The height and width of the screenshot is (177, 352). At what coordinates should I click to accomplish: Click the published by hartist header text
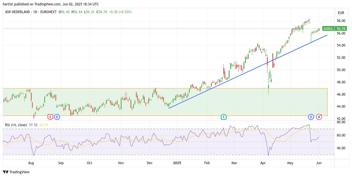tap(51, 4)
